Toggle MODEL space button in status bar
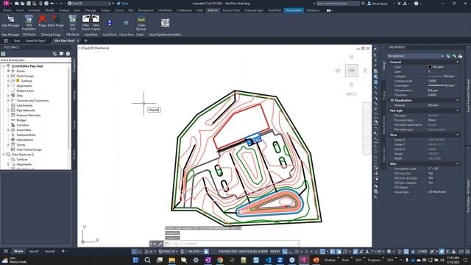 [x=275, y=251]
